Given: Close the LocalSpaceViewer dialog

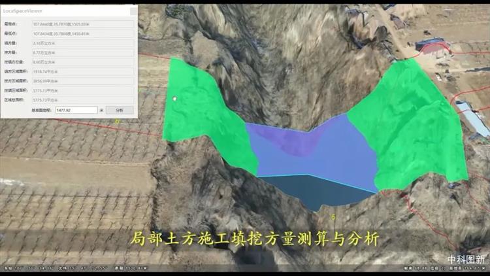Looking at the screenshot, I should [x=133, y=11].
